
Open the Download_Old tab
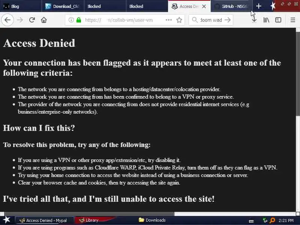click(x=63, y=6)
